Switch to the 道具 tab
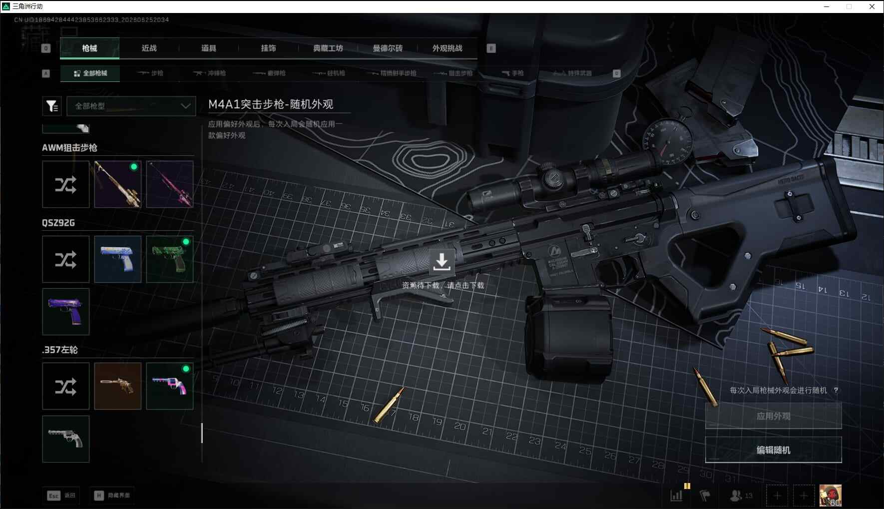 [x=209, y=48]
